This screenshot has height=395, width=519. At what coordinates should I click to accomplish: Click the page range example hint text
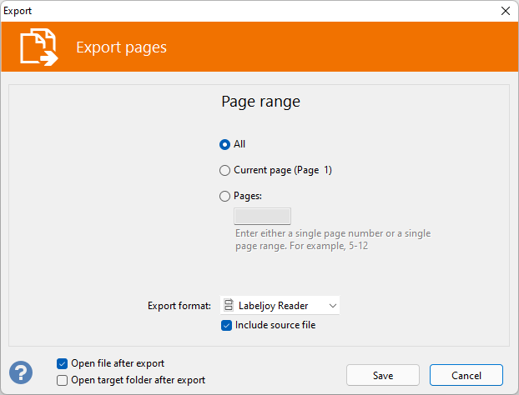[x=332, y=240]
